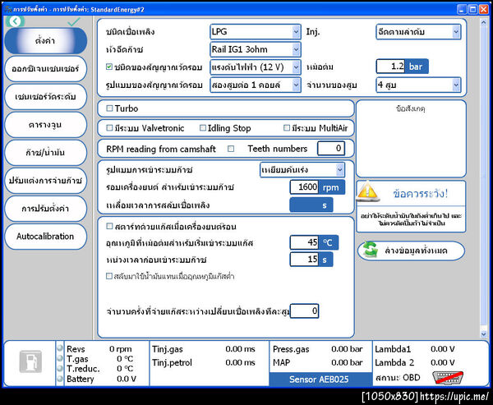
Task: Open the ตารางจูน sidebar tab
Action: [45, 125]
